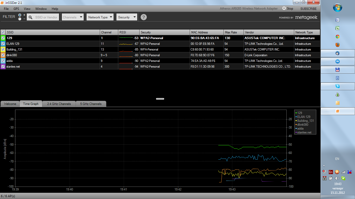Toggle the select-all checkbox in SSID header
The image size is (355, 199).
3,32
